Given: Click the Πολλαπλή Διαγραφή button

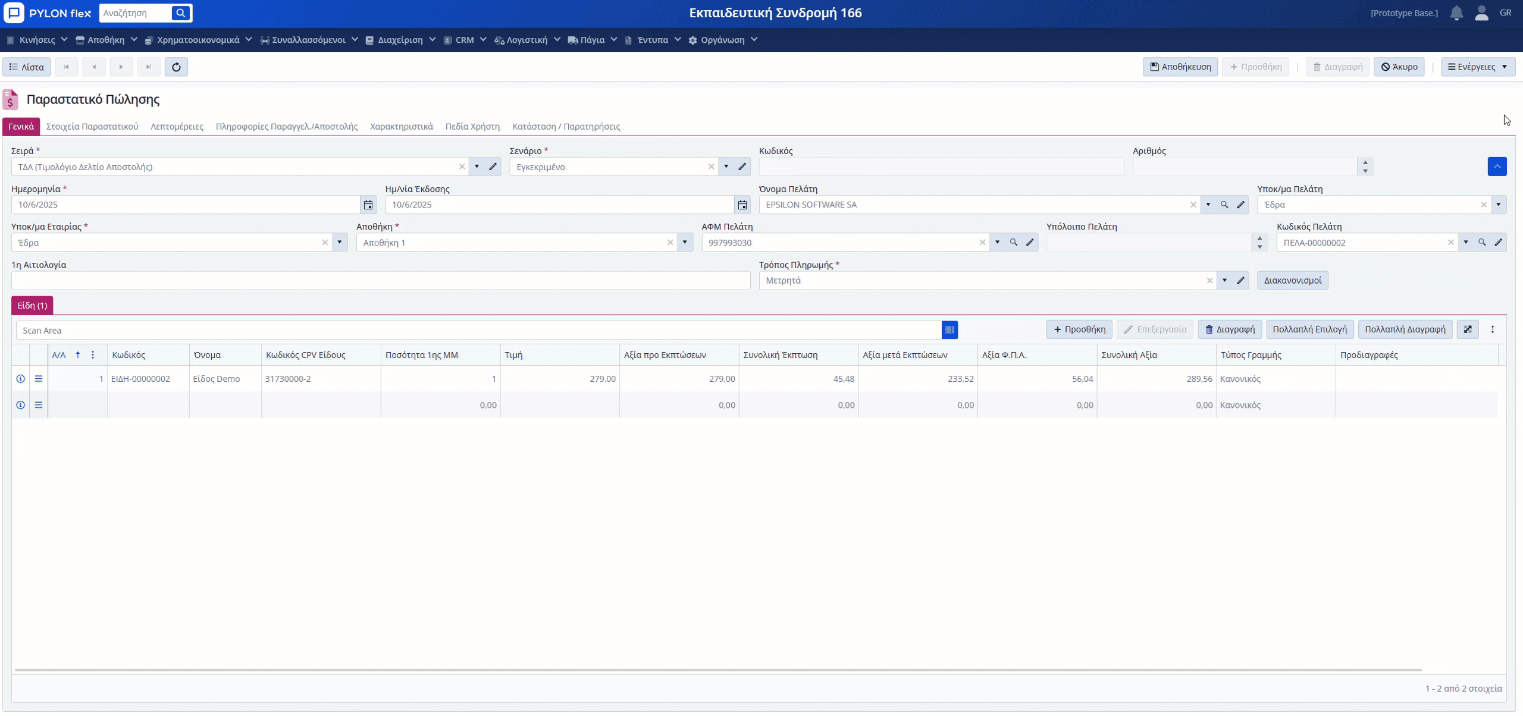Looking at the screenshot, I should (x=1405, y=329).
